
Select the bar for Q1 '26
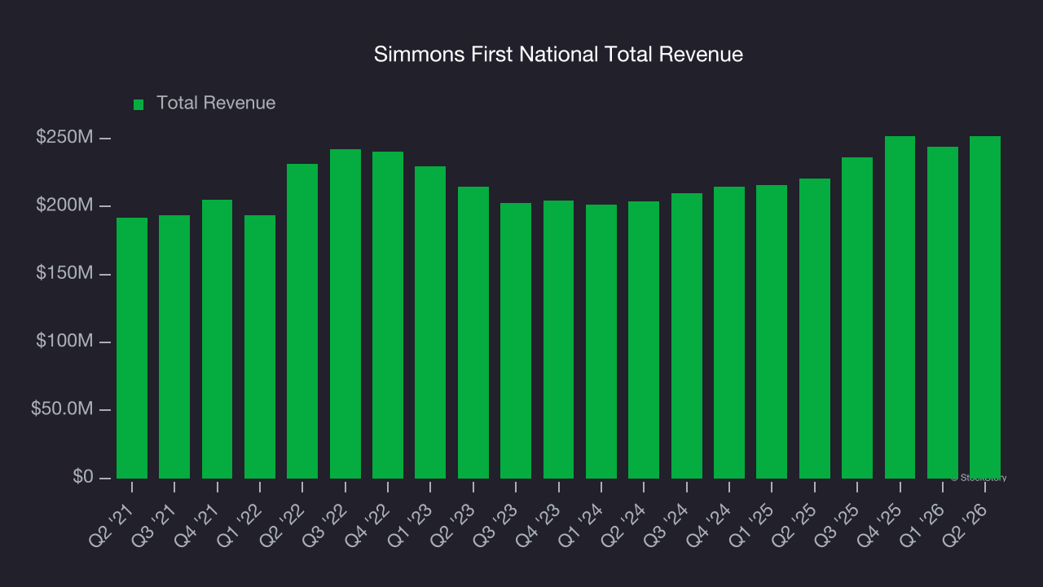click(943, 312)
